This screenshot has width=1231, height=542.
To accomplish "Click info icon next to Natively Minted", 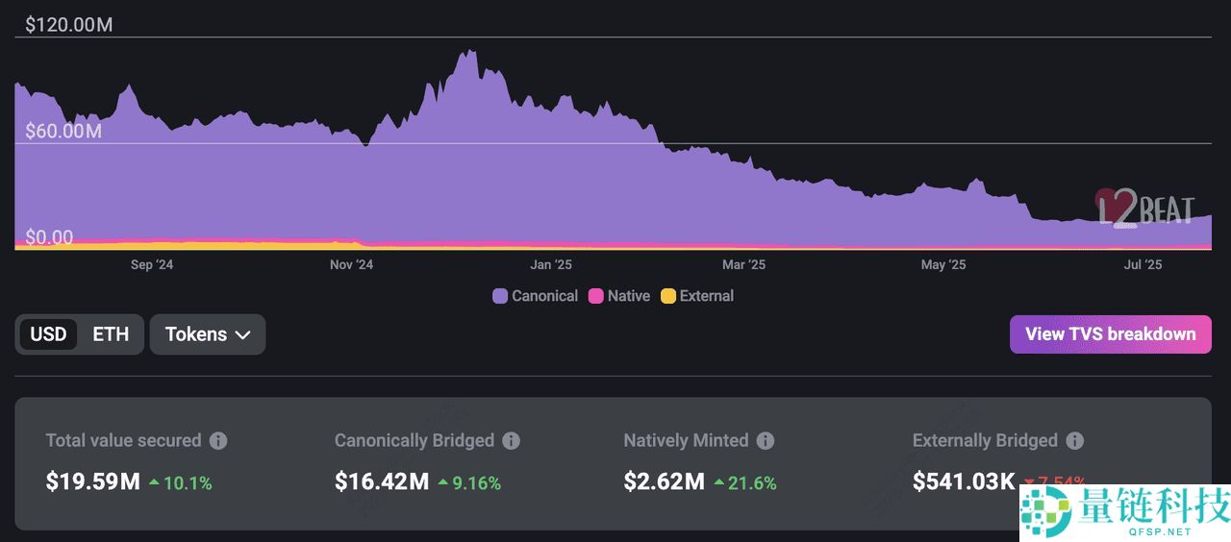I will [765, 441].
